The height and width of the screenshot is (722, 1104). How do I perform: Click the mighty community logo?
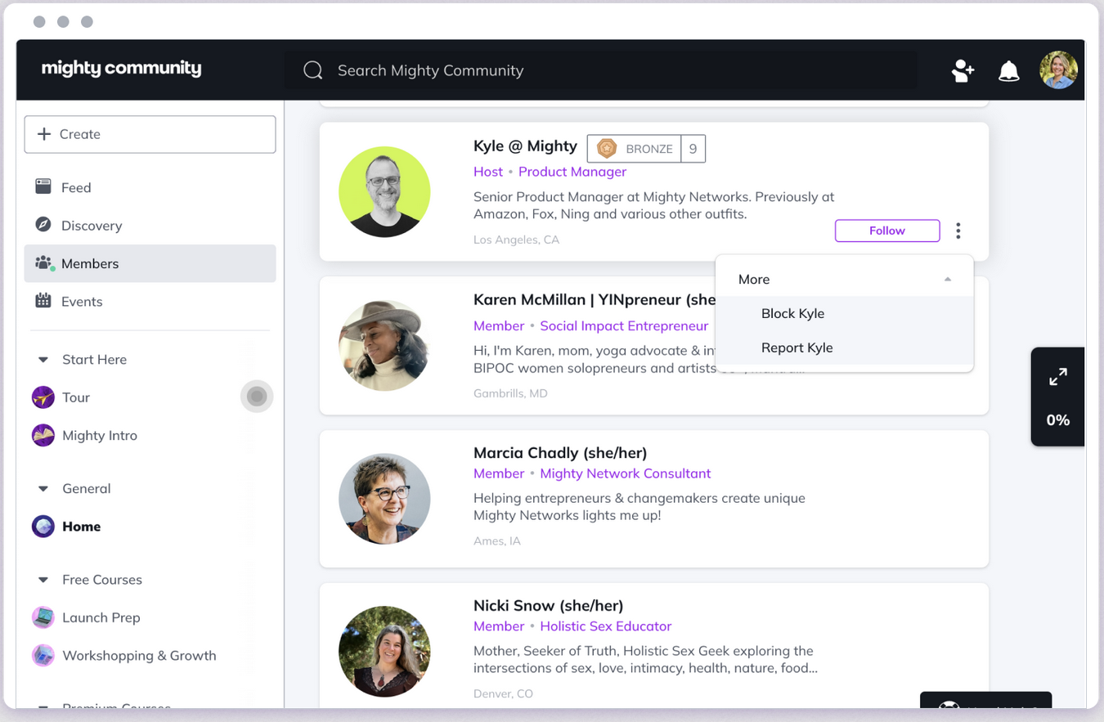click(x=121, y=69)
